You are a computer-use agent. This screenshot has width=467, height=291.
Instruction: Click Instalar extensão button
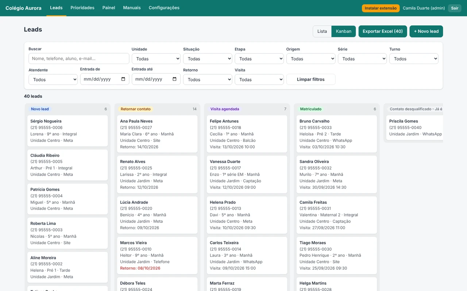click(x=381, y=8)
